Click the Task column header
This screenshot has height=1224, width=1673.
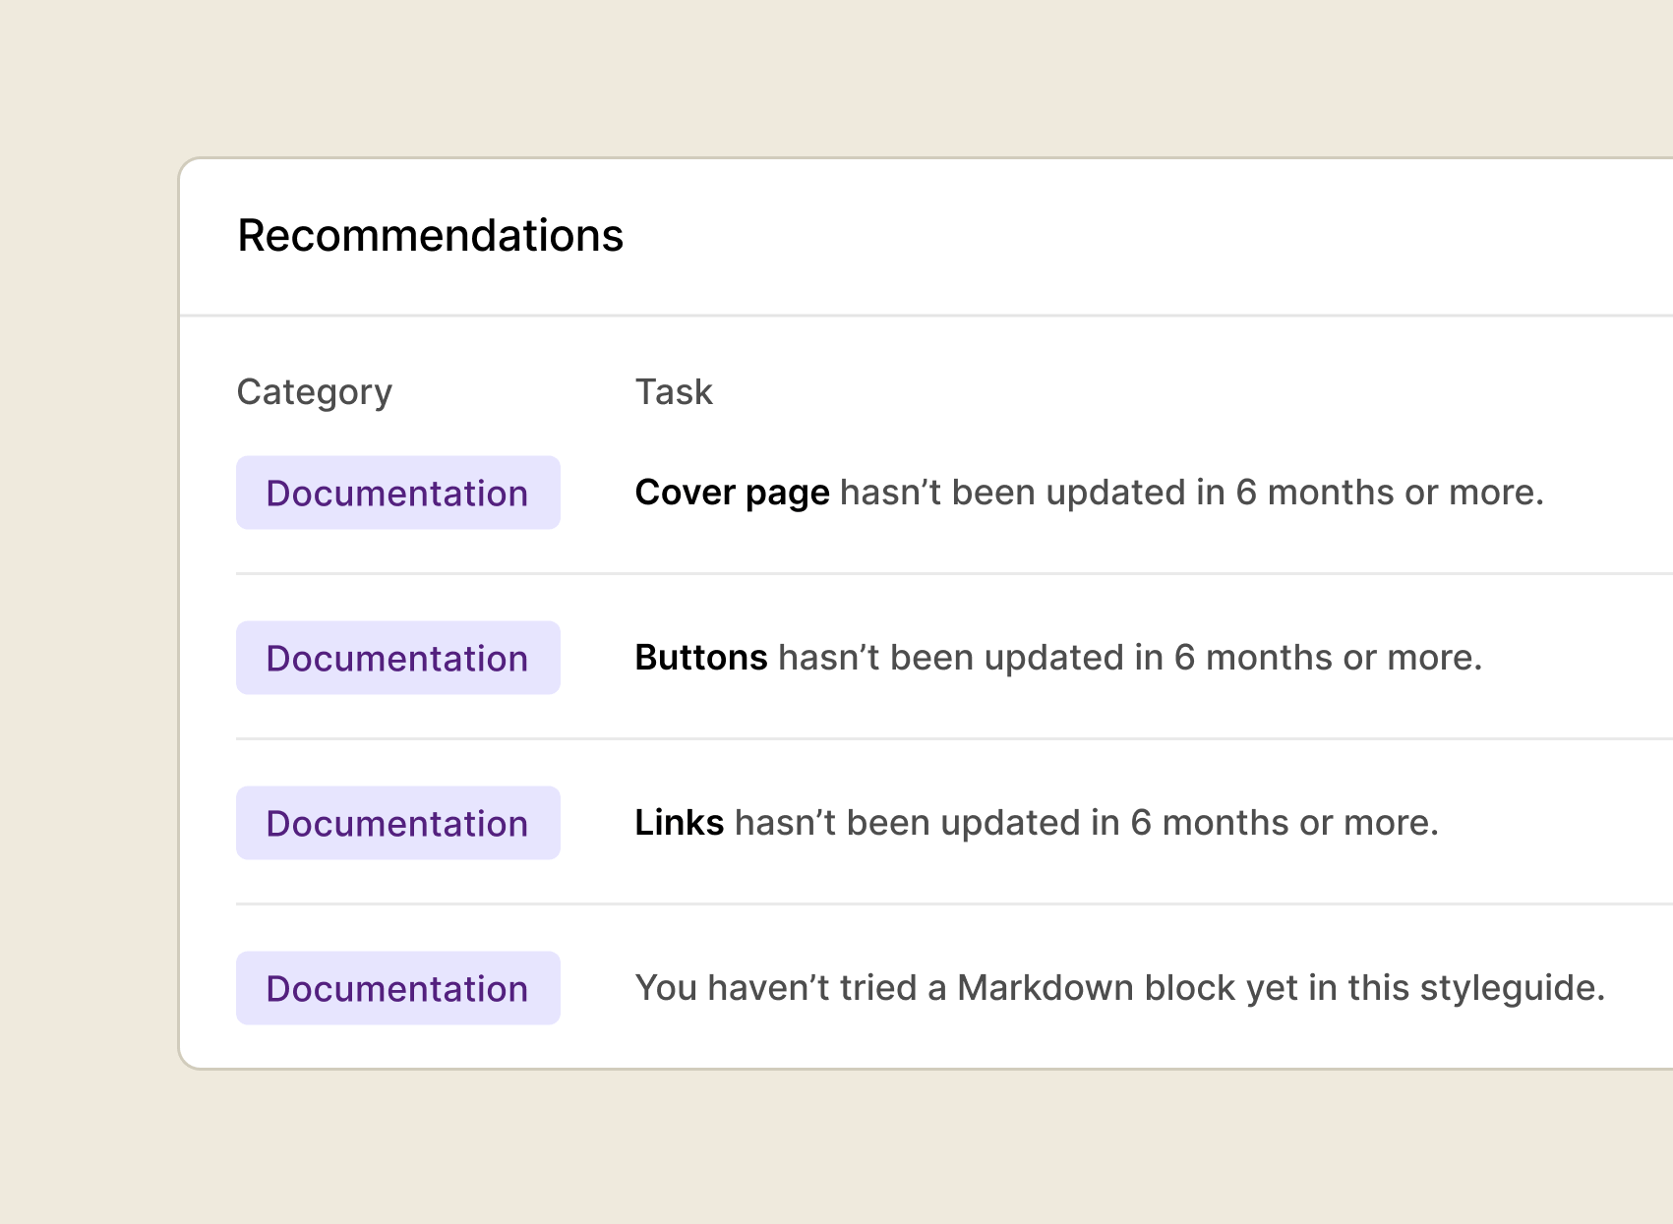(674, 392)
